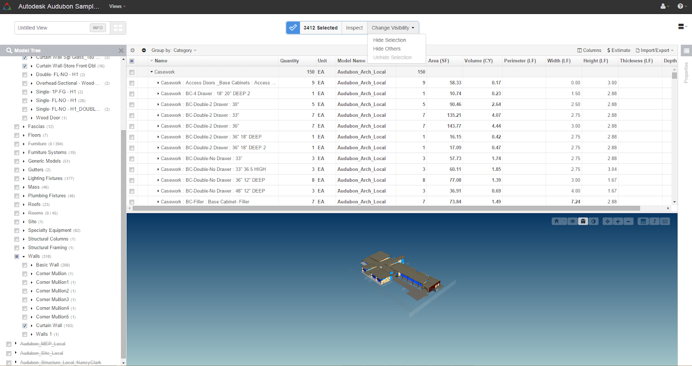Click the eye visibility icon in viewer
Viewport: 692px width, 366px height.
[x=573, y=221]
